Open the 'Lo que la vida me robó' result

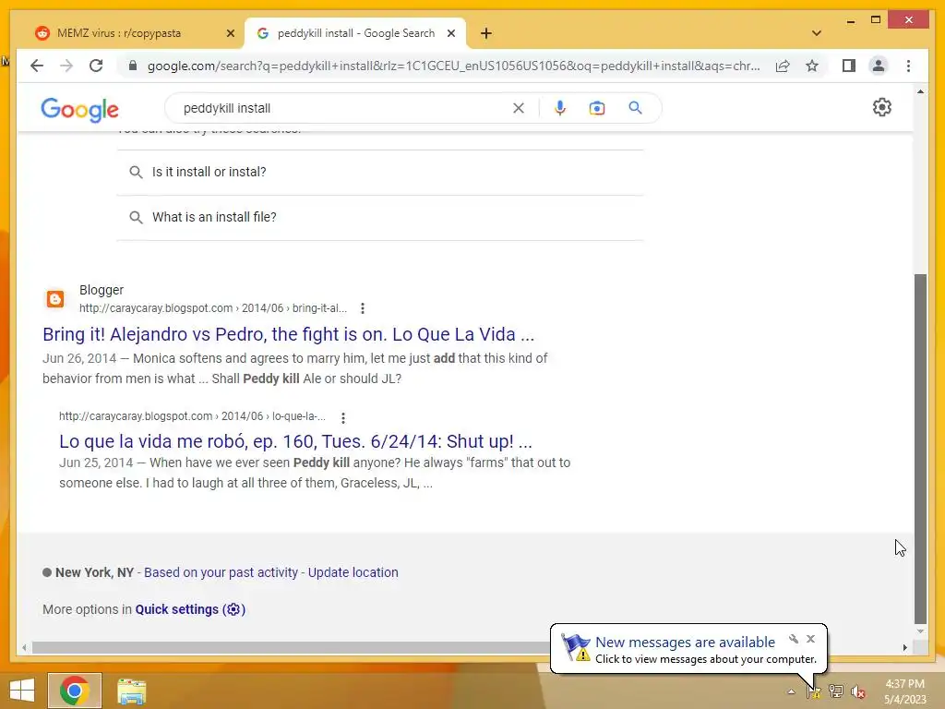pos(295,441)
